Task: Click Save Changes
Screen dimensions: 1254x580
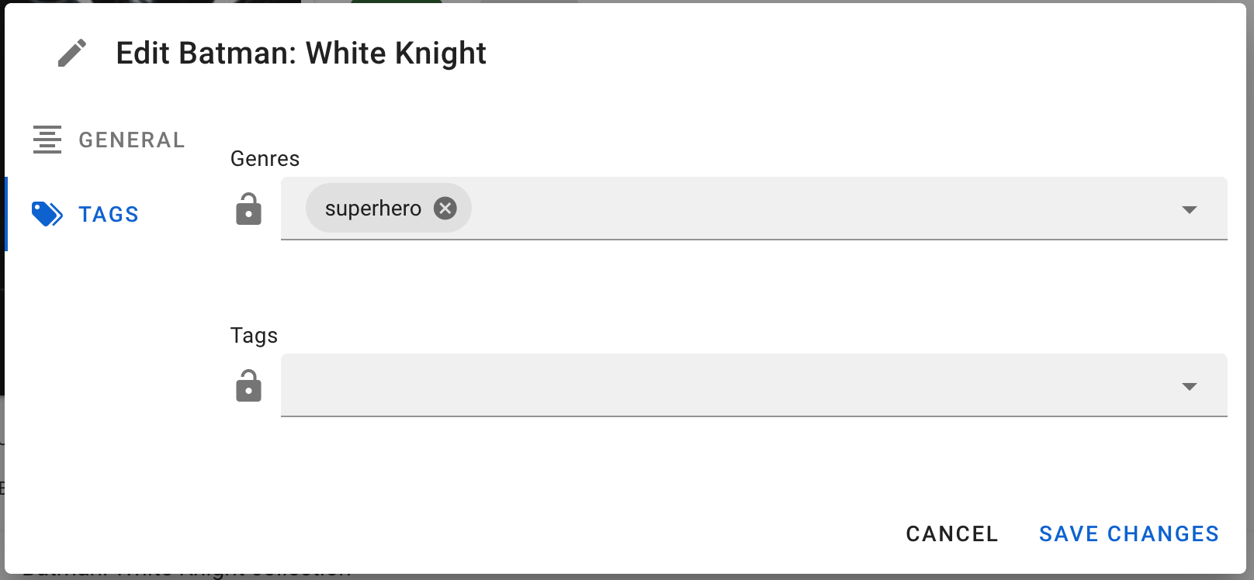Action: click(1129, 534)
